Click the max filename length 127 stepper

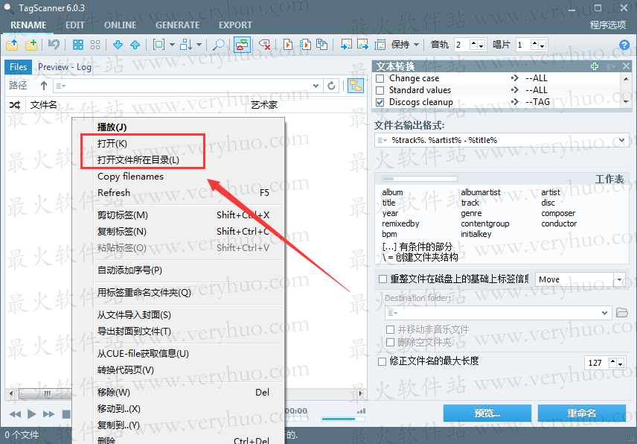[x=618, y=363]
